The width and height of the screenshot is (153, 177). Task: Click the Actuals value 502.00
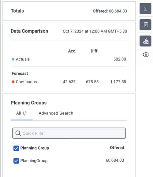pos(120,59)
